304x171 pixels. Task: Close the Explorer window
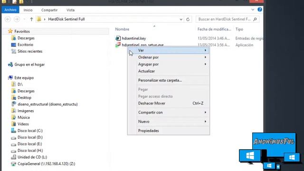256,1
